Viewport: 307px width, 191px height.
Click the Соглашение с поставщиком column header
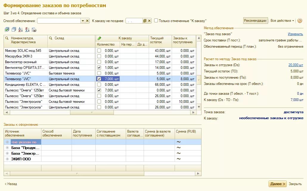(111, 133)
